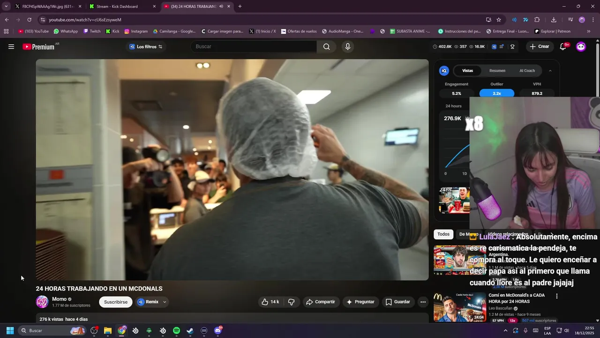Open a new browser tab
The width and height of the screenshot is (600, 338).
click(240, 7)
